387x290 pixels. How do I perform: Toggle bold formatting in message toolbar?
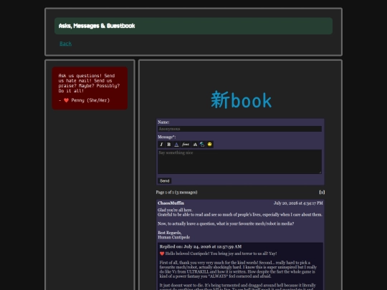coord(169,145)
